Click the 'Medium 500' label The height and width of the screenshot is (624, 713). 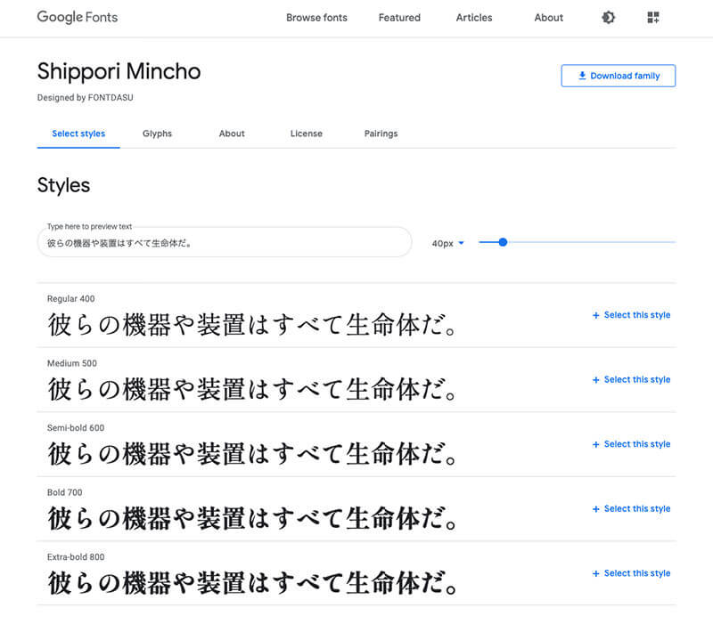pyautogui.click(x=72, y=363)
